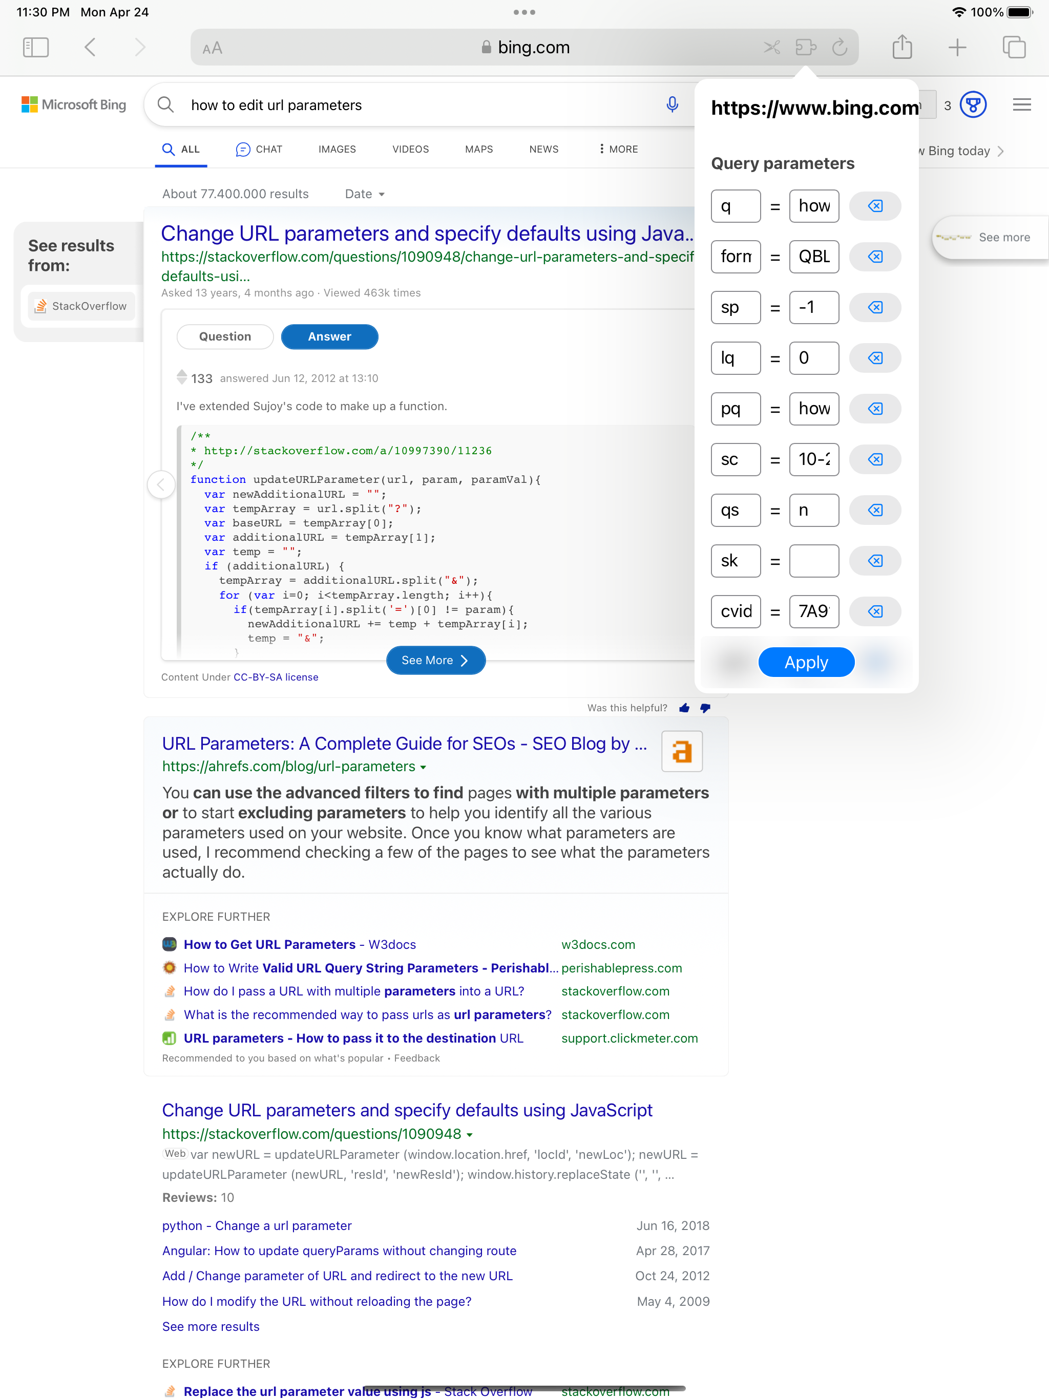Edit the q parameter value field
1049x1399 pixels.
point(814,206)
